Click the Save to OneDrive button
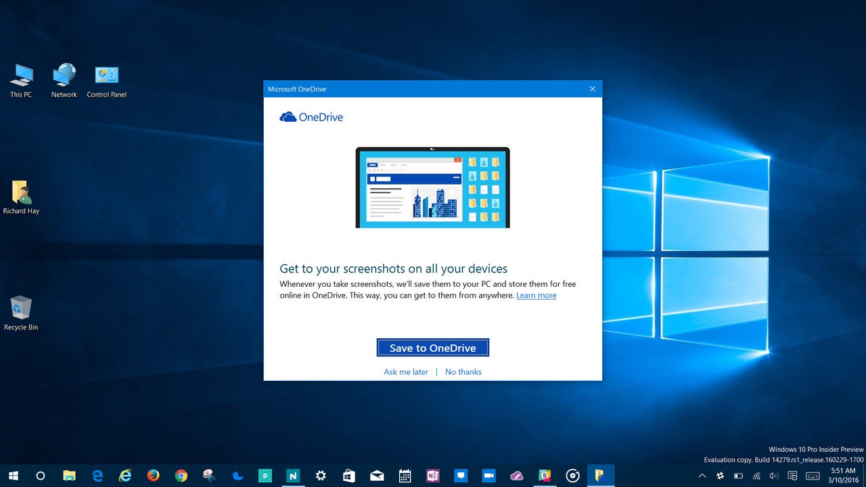This screenshot has height=487, width=866. (x=432, y=347)
